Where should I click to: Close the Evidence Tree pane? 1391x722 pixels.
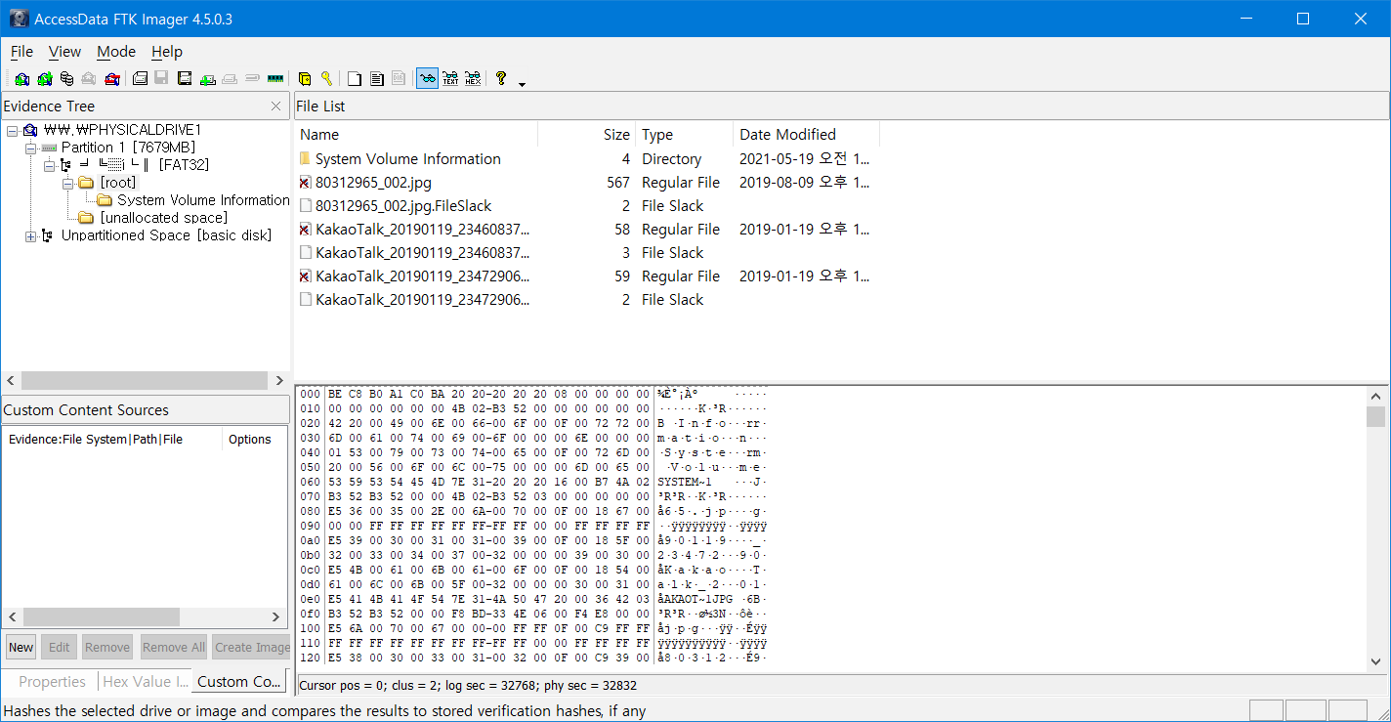(275, 106)
